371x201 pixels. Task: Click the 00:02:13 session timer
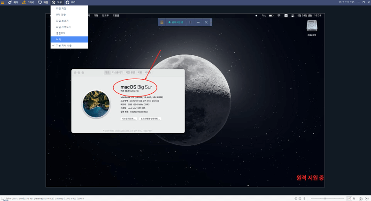pos(300,199)
